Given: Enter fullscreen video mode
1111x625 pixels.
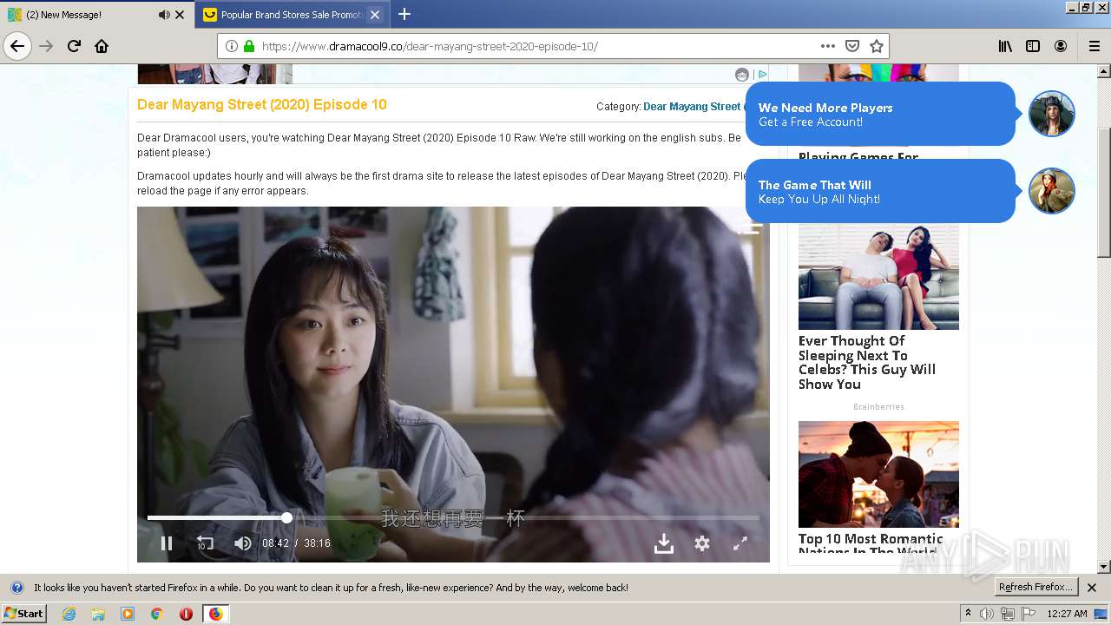Looking at the screenshot, I should 740,543.
